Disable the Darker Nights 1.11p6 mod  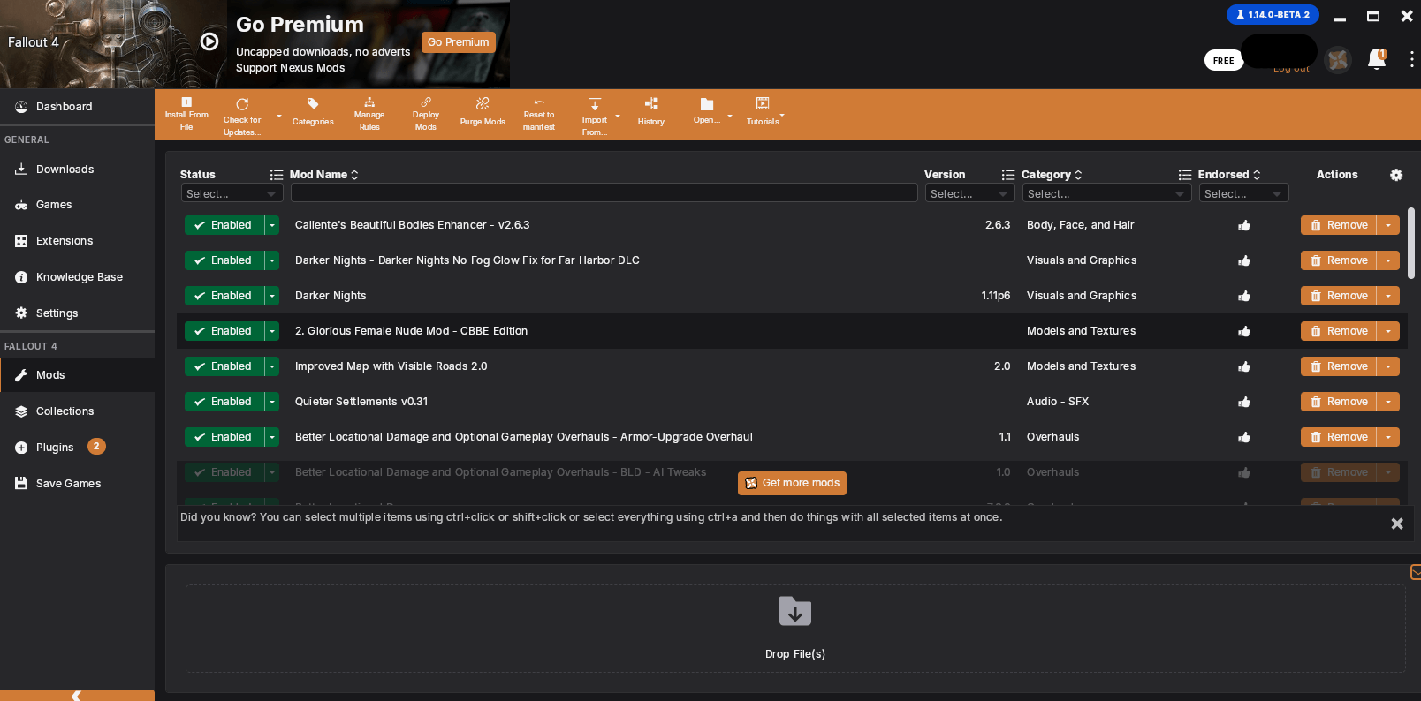[224, 296]
